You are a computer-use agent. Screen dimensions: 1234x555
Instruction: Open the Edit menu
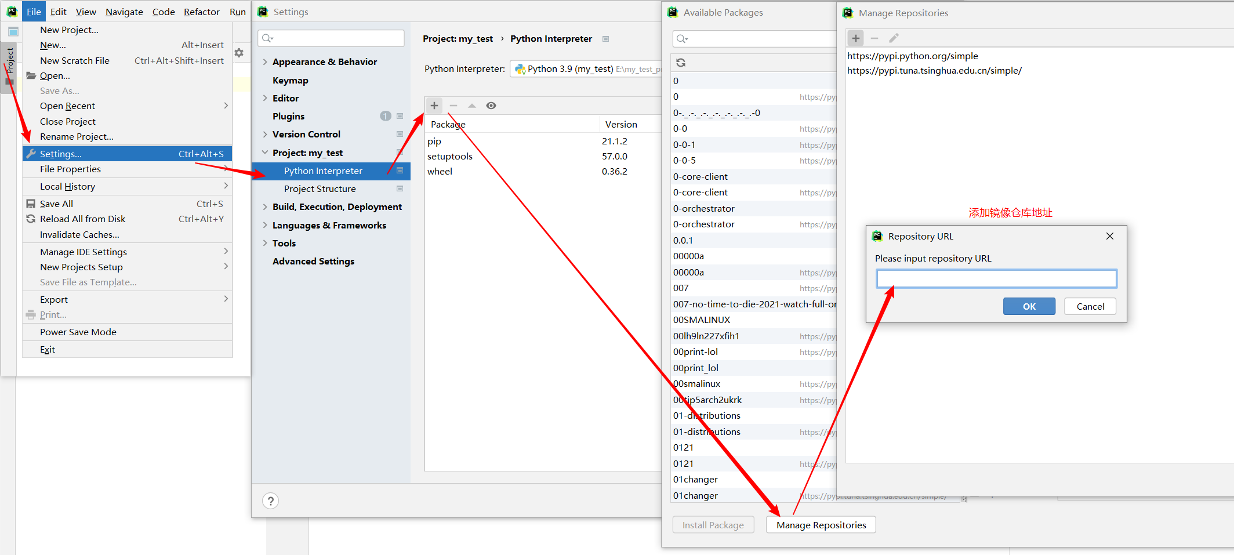(58, 12)
